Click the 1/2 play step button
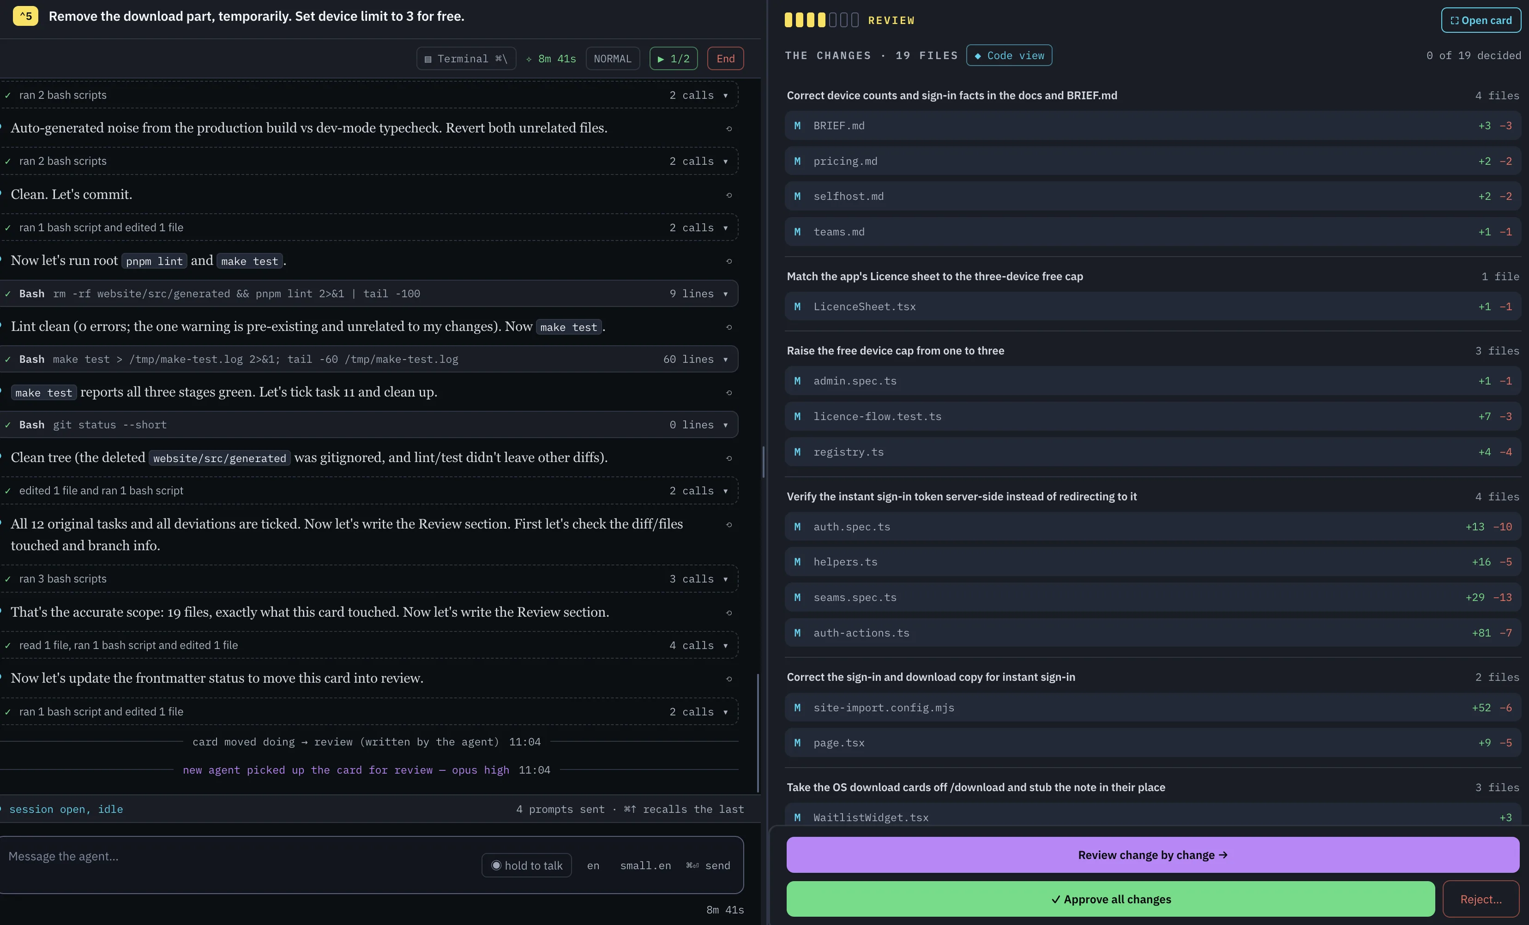The width and height of the screenshot is (1529, 925). click(x=673, y=58)
